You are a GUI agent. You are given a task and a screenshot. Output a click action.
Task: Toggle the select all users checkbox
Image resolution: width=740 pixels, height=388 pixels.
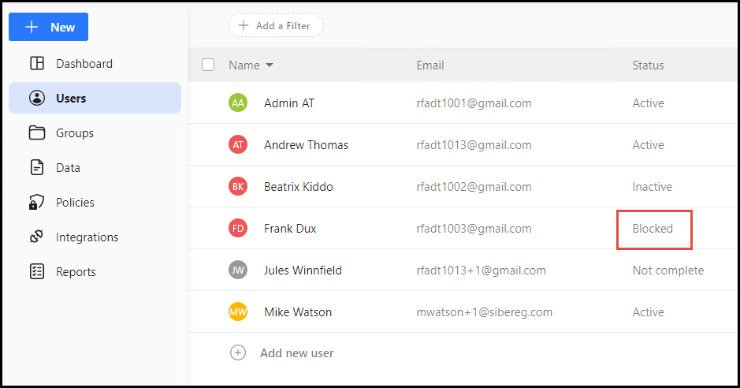tap(208, 65)
